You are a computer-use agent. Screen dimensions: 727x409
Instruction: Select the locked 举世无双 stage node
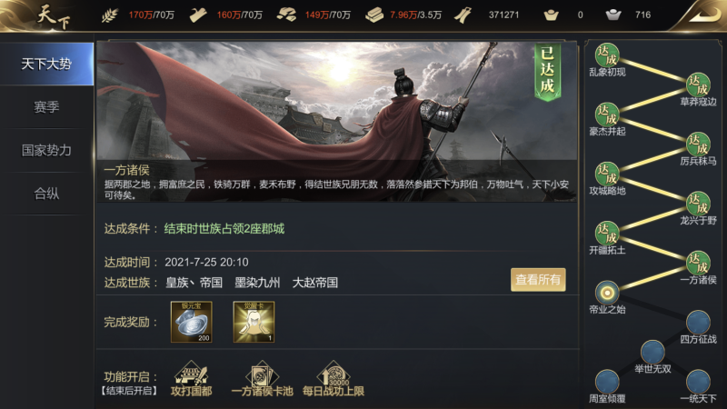click(x=652, y=352)
